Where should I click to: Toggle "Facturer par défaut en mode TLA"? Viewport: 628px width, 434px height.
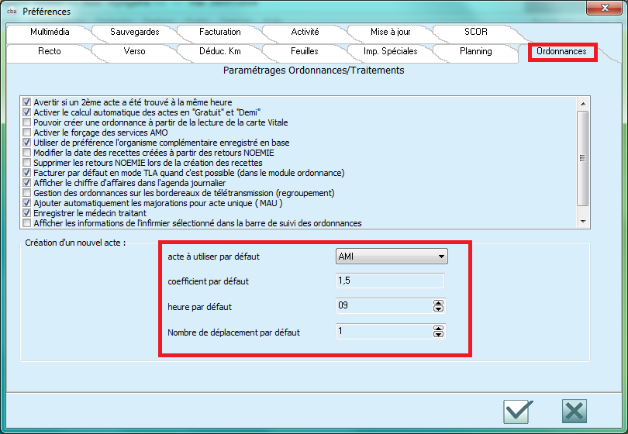(x=27, y=173)
